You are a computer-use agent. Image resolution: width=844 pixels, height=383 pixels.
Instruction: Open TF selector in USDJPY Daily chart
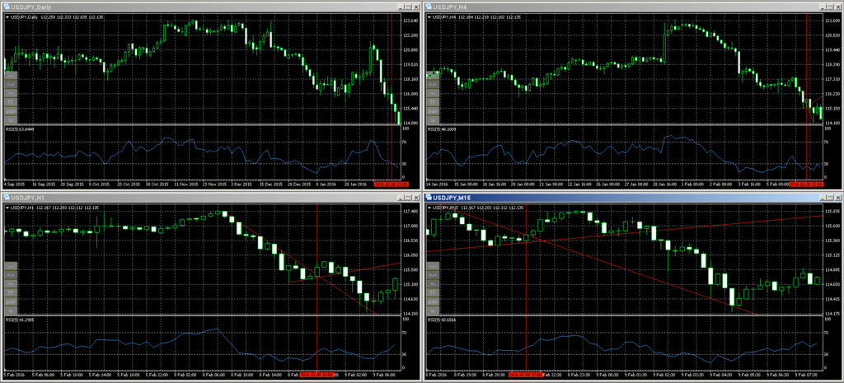point(11,102)
